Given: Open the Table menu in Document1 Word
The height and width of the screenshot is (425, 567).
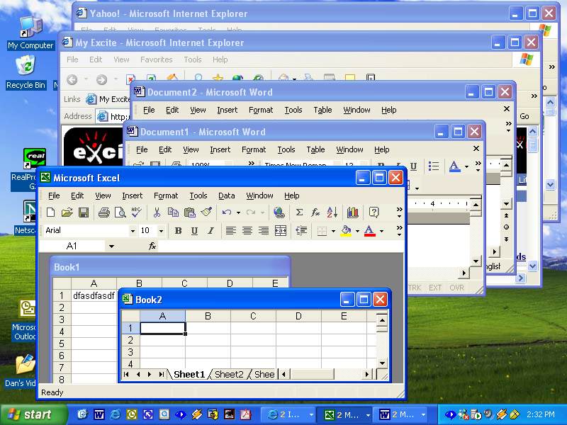Looking at the screenshot, I should pos(315,149).
